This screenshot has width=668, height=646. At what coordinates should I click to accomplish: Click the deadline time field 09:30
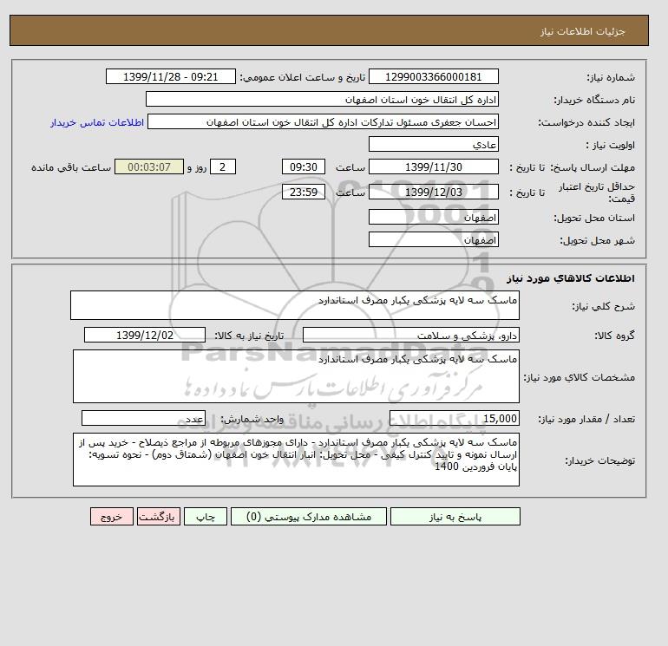(x=304, y=167)
